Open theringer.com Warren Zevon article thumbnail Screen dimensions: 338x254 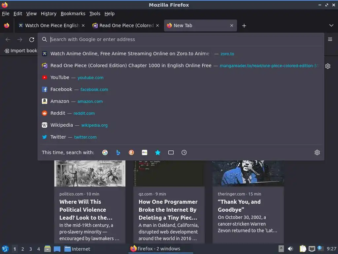[248, 173]
